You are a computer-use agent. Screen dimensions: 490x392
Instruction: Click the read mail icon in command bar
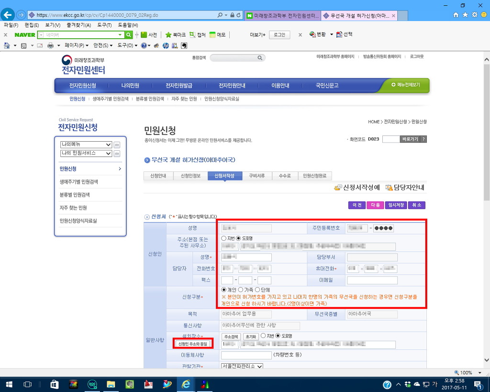40,45
